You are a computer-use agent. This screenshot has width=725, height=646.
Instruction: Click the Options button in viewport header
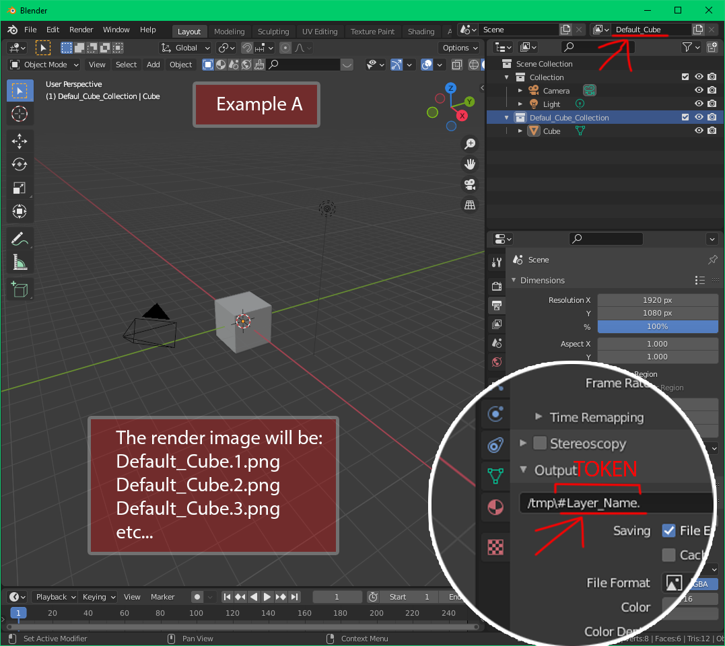pos(460,48)
